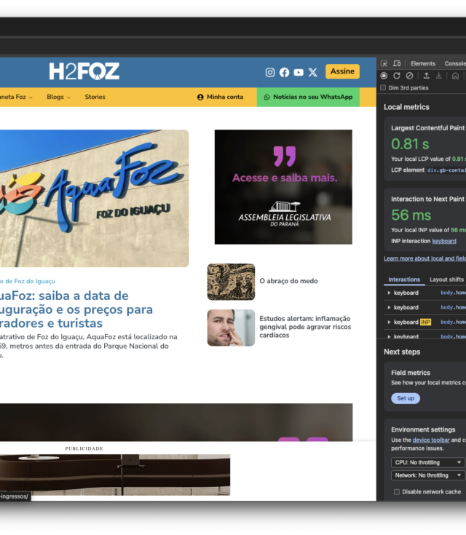Screen dimensions: 466x535
Task: Expand the Blogs menu on site
Action: click(x=58, y=97)
